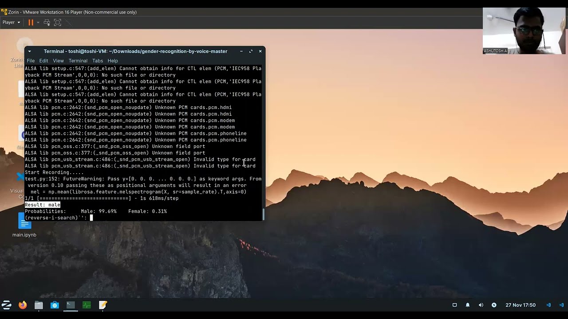This screenshot has height=319, width=568.
Task: Click the highlighted 'Result: male' text
Action: coord(43,205)
